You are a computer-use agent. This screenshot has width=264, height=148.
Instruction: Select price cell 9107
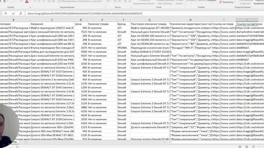pos(81,56)
